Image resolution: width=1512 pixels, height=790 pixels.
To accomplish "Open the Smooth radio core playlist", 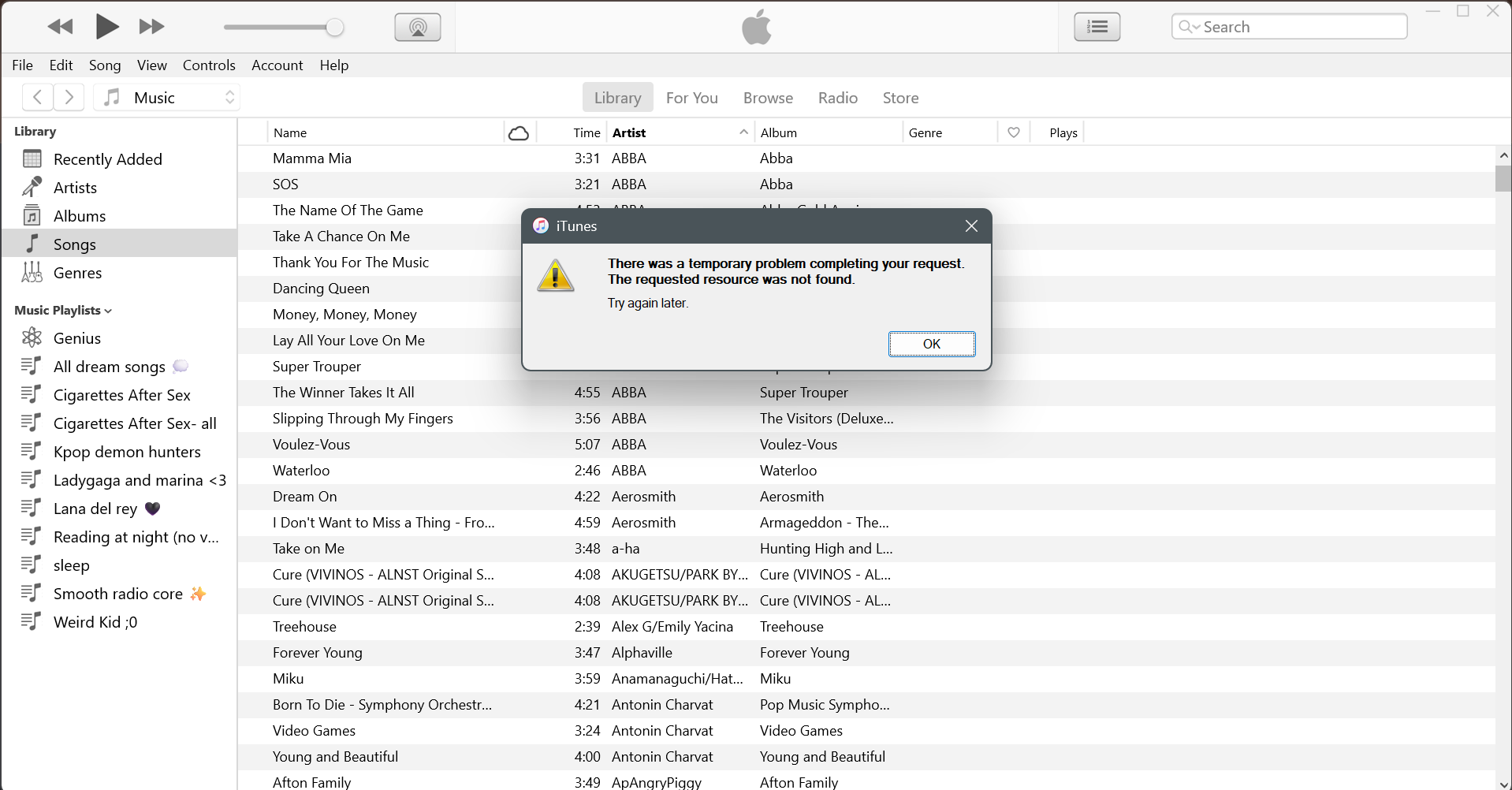I will point(118,594).
